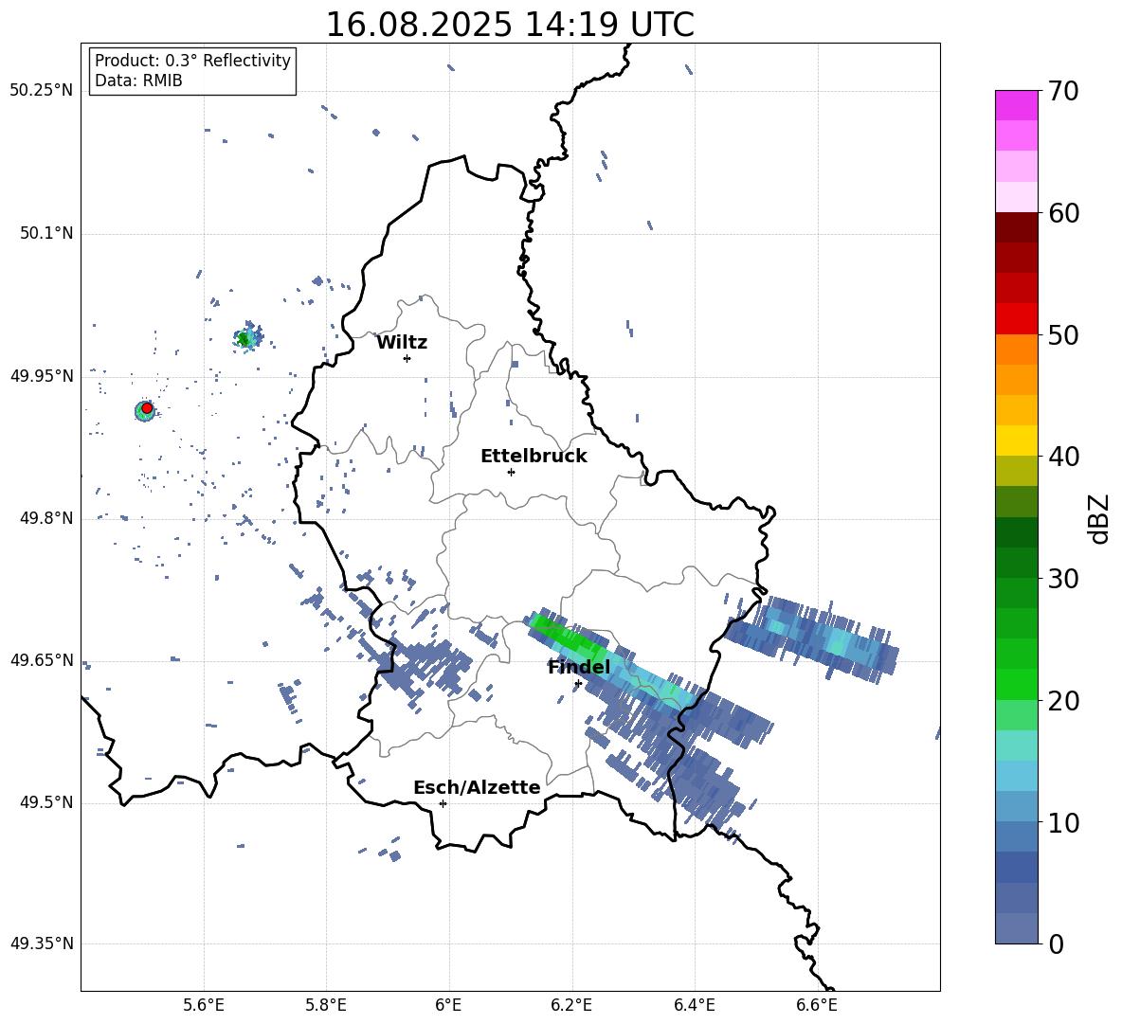
Task: Click the 20 colorbar tick label
Action: tap(1064, 701)
